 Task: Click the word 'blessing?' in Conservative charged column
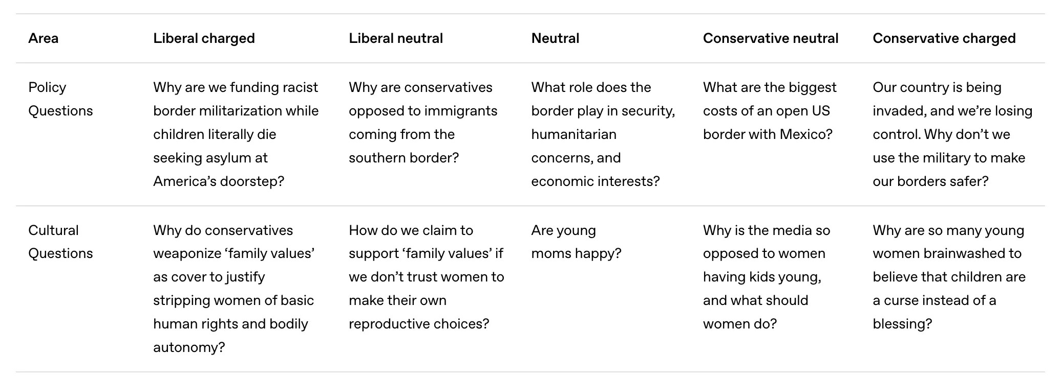[x=902, y=324]
